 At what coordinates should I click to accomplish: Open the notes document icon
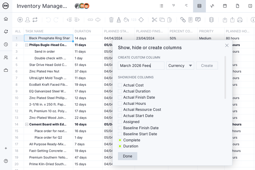[190, 20]
